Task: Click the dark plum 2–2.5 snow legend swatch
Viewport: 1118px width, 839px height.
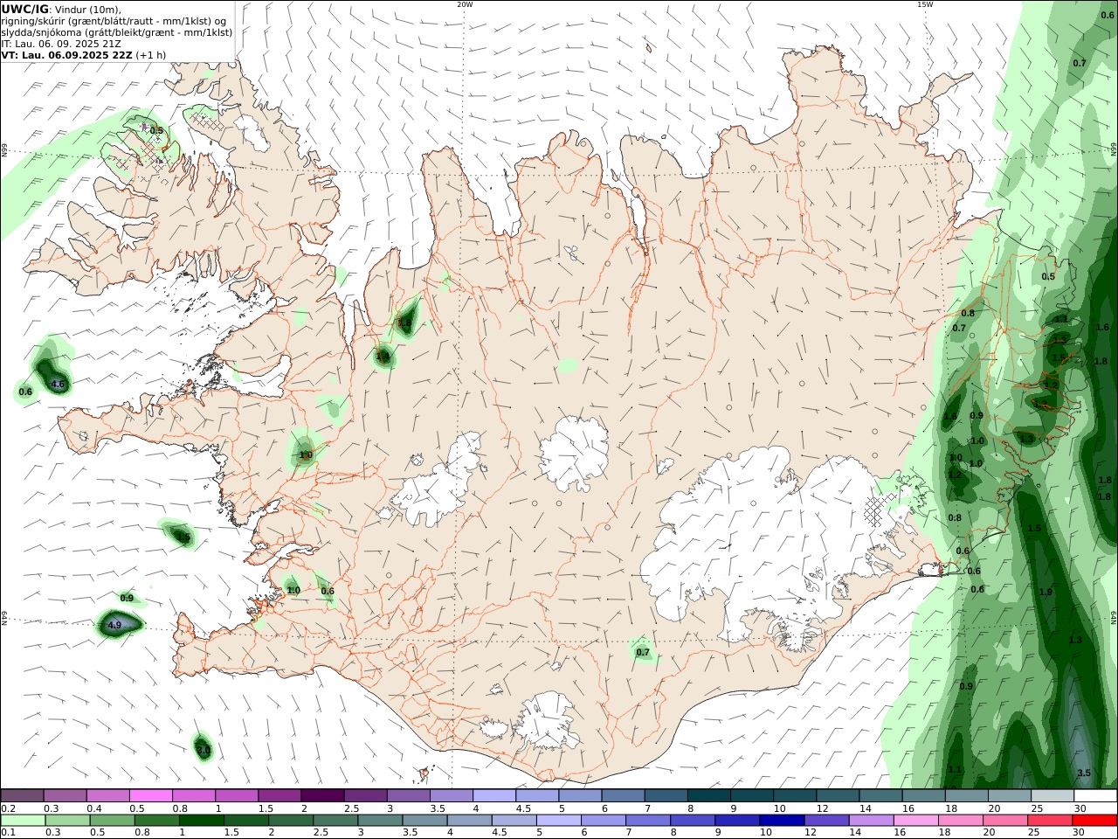Action: click(x=322, y=795)
